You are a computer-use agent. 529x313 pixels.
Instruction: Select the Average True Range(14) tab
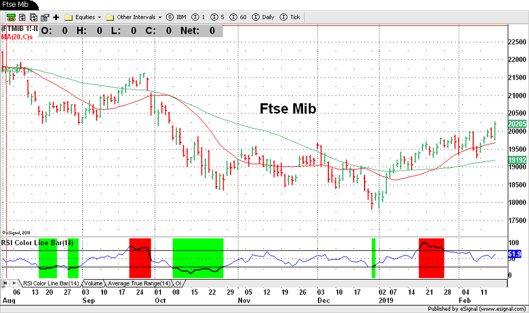point(139,283)
